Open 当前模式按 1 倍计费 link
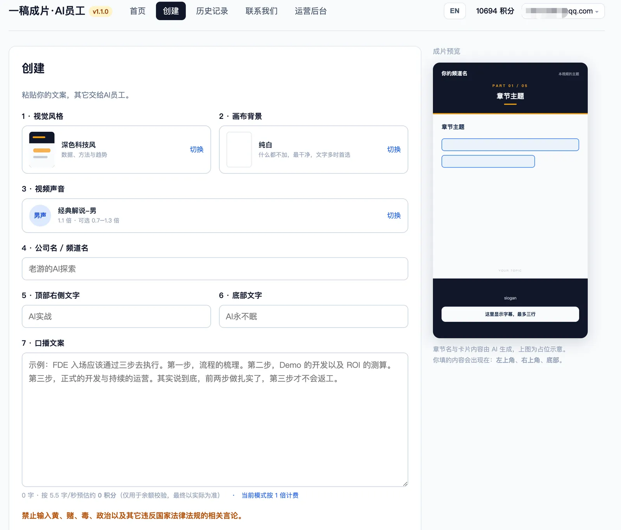The height and width of the screenshot is (530, 621). pos(270,495)
